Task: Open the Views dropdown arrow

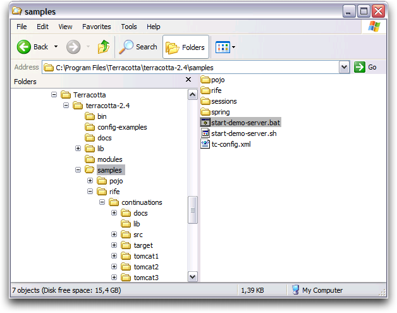Action: point(234,47)
